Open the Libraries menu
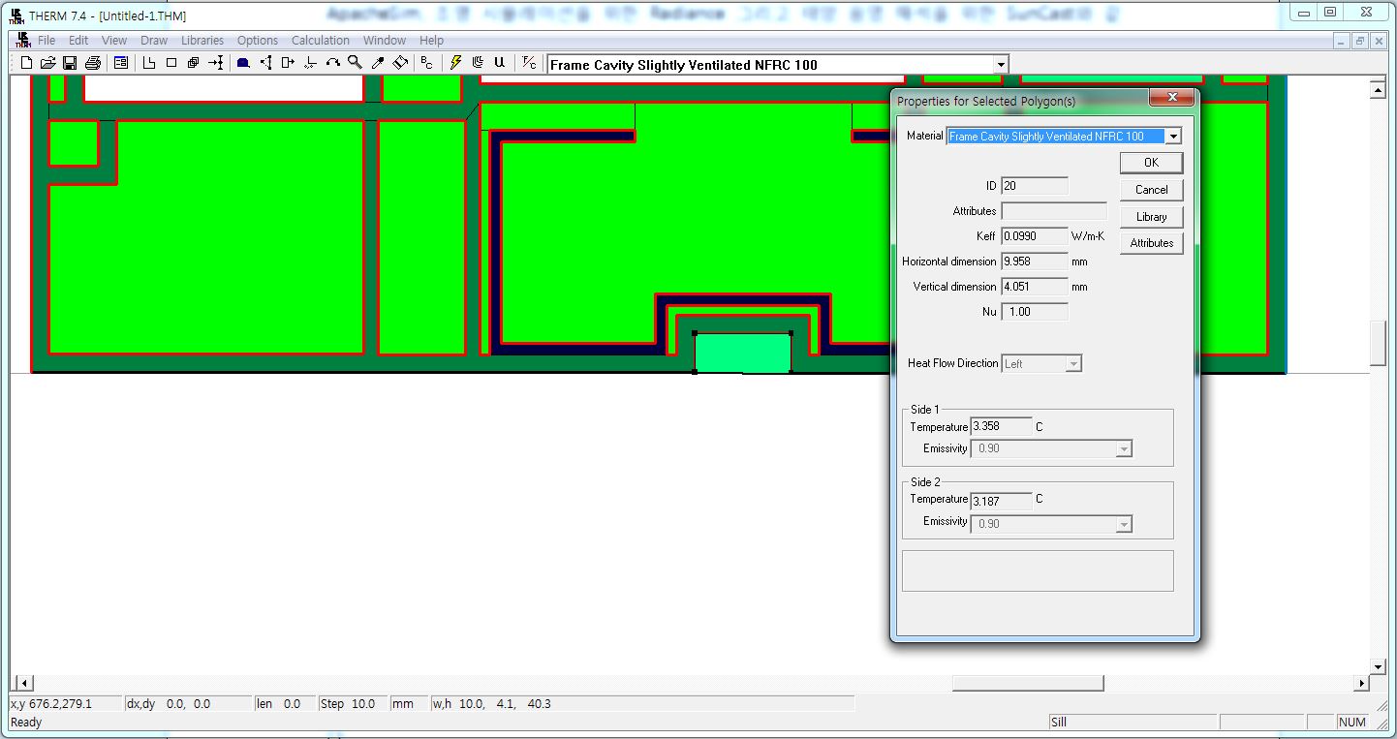Viewport: 1397px width, 739px height. 202,41
